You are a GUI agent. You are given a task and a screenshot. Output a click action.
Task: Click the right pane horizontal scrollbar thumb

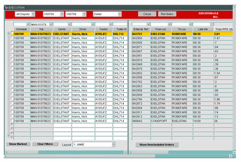coord(151,152)
